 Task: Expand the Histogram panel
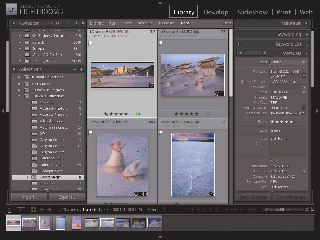pos(306,23)
